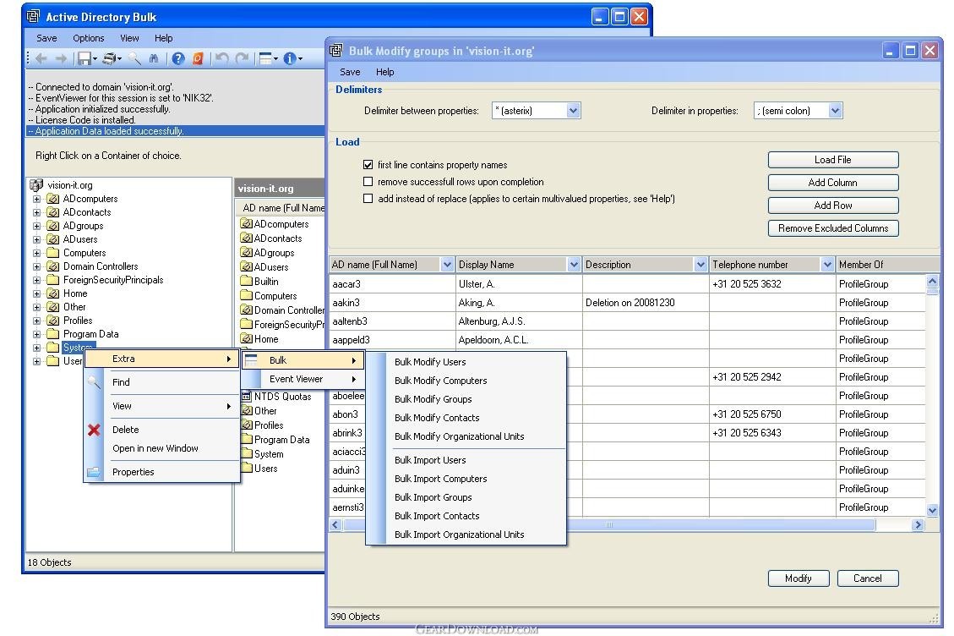Screen dimensions: 954x636
Task: Click the orange settings book icon
Action: click(198, 58)
